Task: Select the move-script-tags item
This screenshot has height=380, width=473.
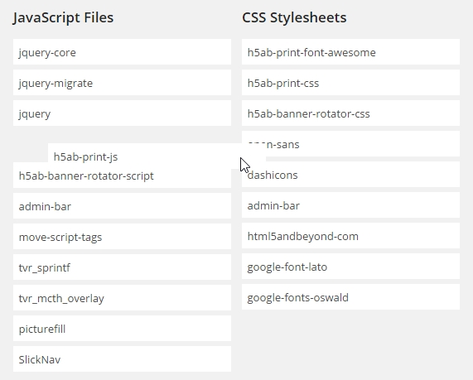Action: pos(122,237)
